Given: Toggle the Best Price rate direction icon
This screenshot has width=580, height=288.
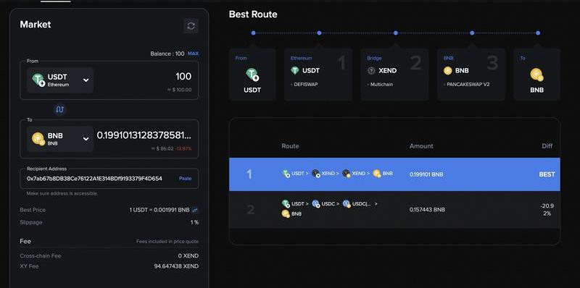Looking at the screenshot, I should pyautogui.click(x=195, y=210).
